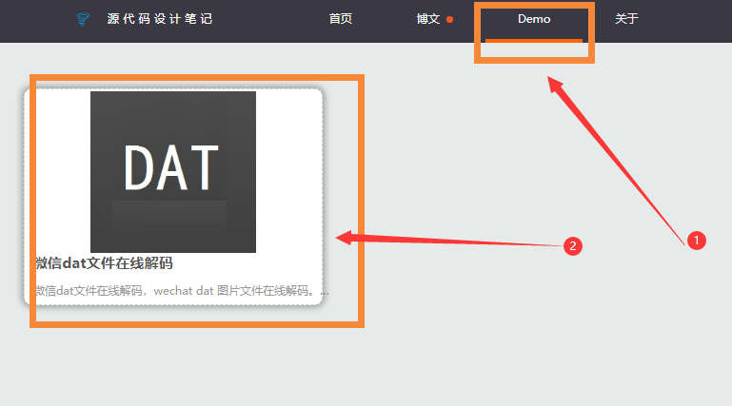Click the orange underline beneath Demo
Screen dimensions: 732x406
click(534, 41)
